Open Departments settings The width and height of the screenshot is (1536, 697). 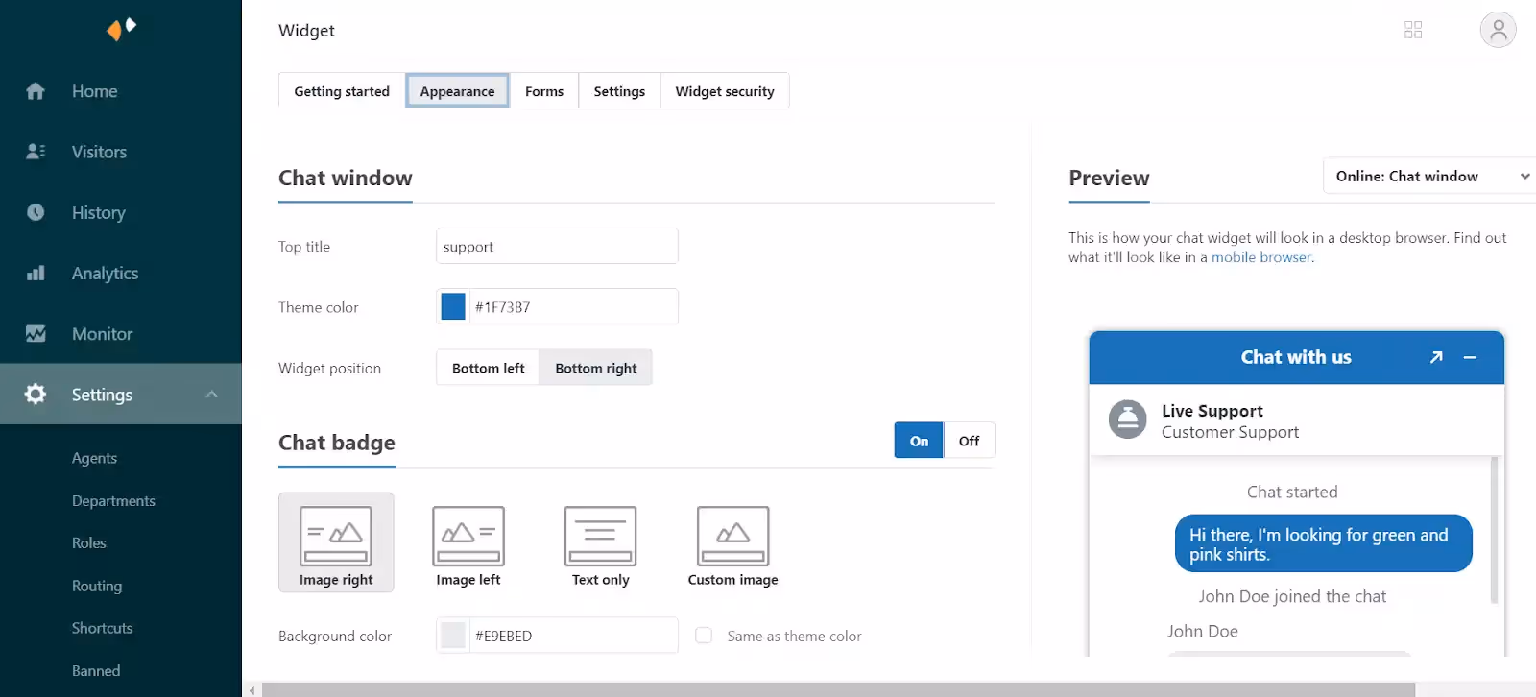pos(113,500)
